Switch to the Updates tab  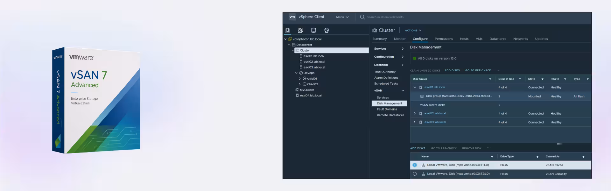click(541, 39)
